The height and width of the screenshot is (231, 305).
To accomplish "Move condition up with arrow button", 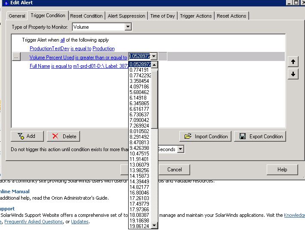I will (293, 62).
